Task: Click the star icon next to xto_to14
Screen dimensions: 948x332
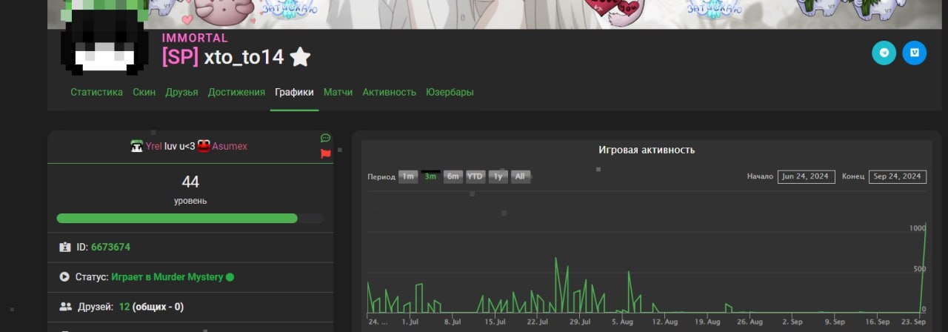Action: [300, 57]
